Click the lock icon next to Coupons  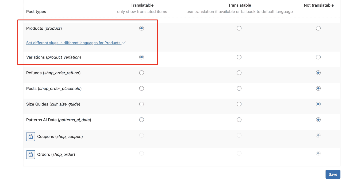click(x=30, y=136)
